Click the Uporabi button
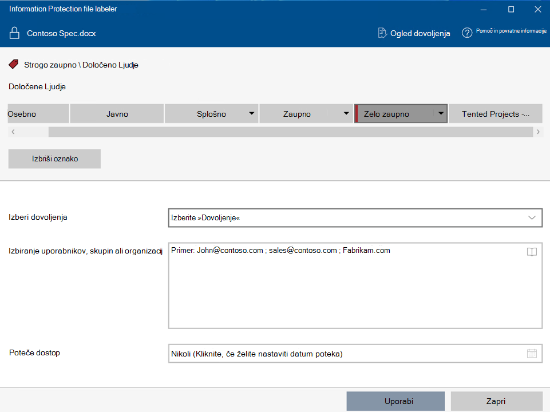Viewport: 550px width, 412px height. tap(395, 401)
